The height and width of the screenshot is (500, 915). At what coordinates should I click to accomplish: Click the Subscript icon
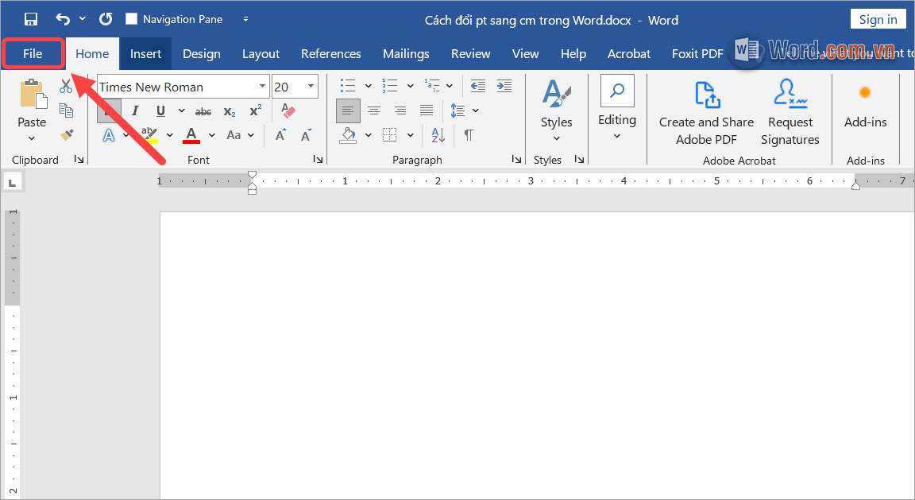tap(229, 111)
